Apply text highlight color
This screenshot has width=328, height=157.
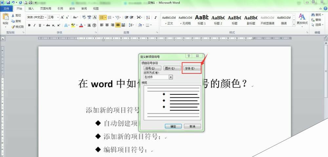coord(73,25)
